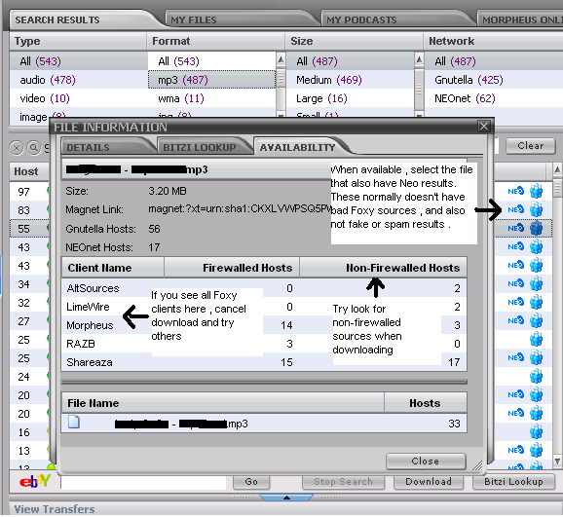Click the magnifier search icon

click(33, 148)
